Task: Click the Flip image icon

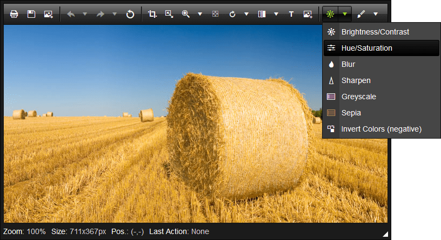Action: (x=262, y=14)
